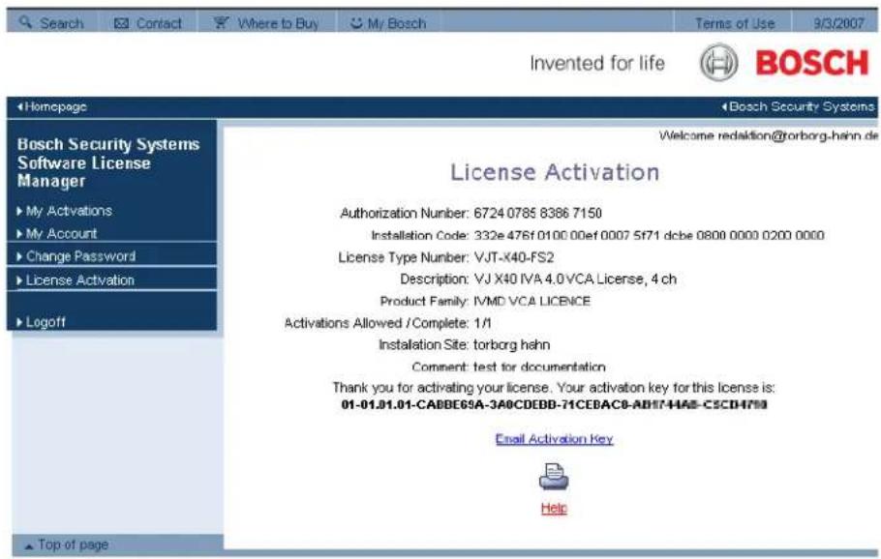The height and width of the screenshot is (559, 881).
Task: Click the date 9/3/2007
Action: coord(838,23)
